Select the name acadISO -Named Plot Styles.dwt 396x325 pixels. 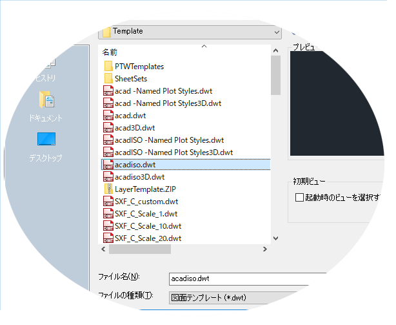click(169, 140)
